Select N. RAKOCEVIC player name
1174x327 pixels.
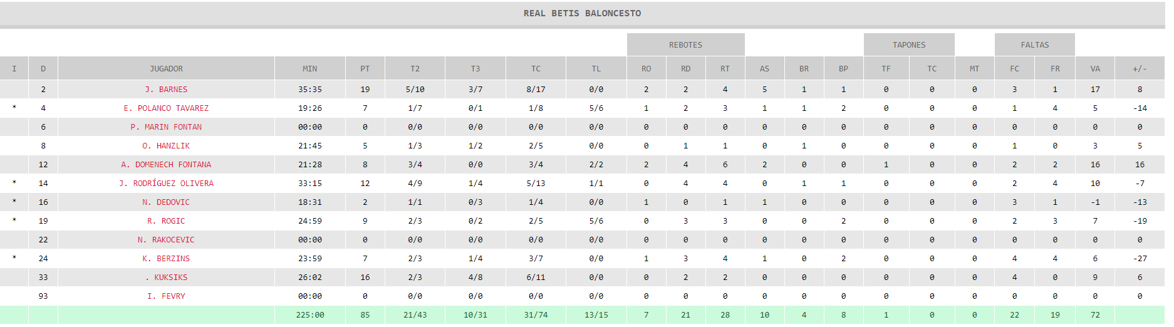tap(166, 240)
